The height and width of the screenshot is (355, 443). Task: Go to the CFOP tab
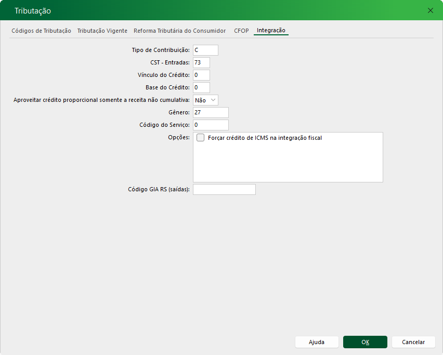click(x=241, y=31)
